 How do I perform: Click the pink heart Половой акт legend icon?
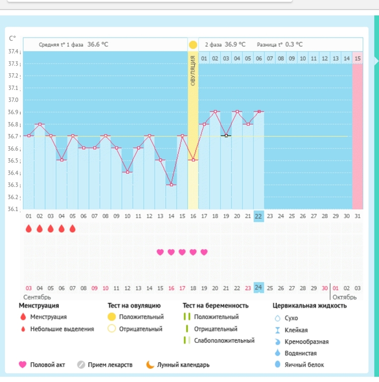point(22,365)
